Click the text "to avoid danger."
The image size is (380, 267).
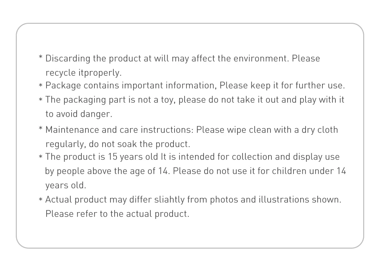pyautogui.click(x=79, y=114)
